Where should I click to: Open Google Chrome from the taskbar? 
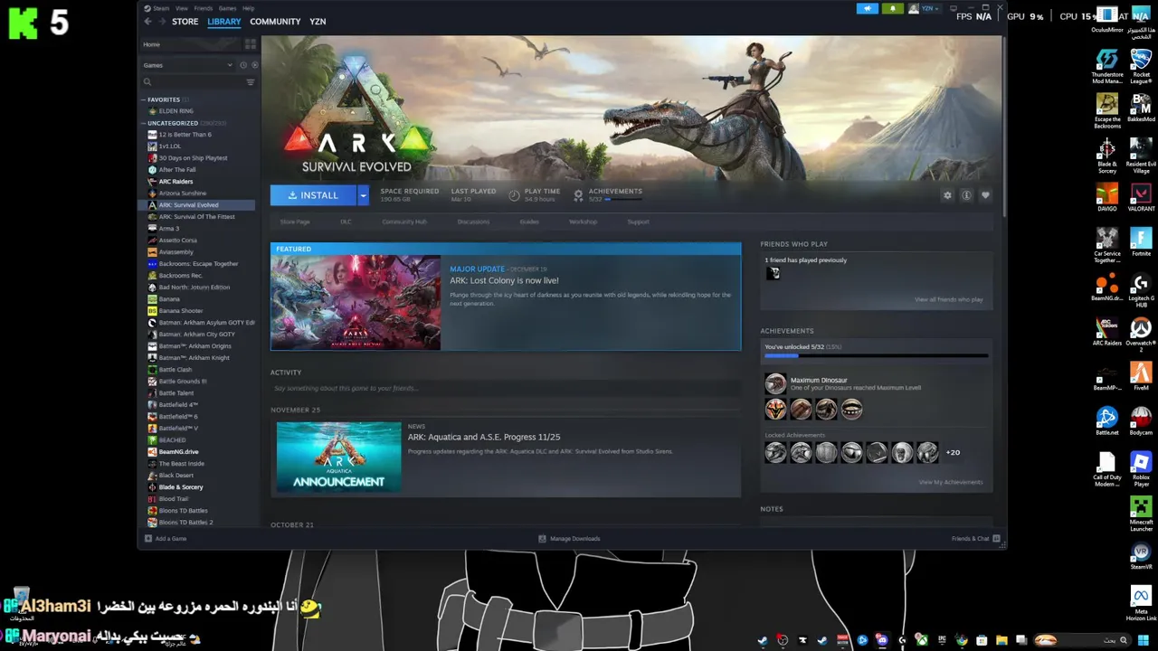pyautogui.click(x=962, y=640)
